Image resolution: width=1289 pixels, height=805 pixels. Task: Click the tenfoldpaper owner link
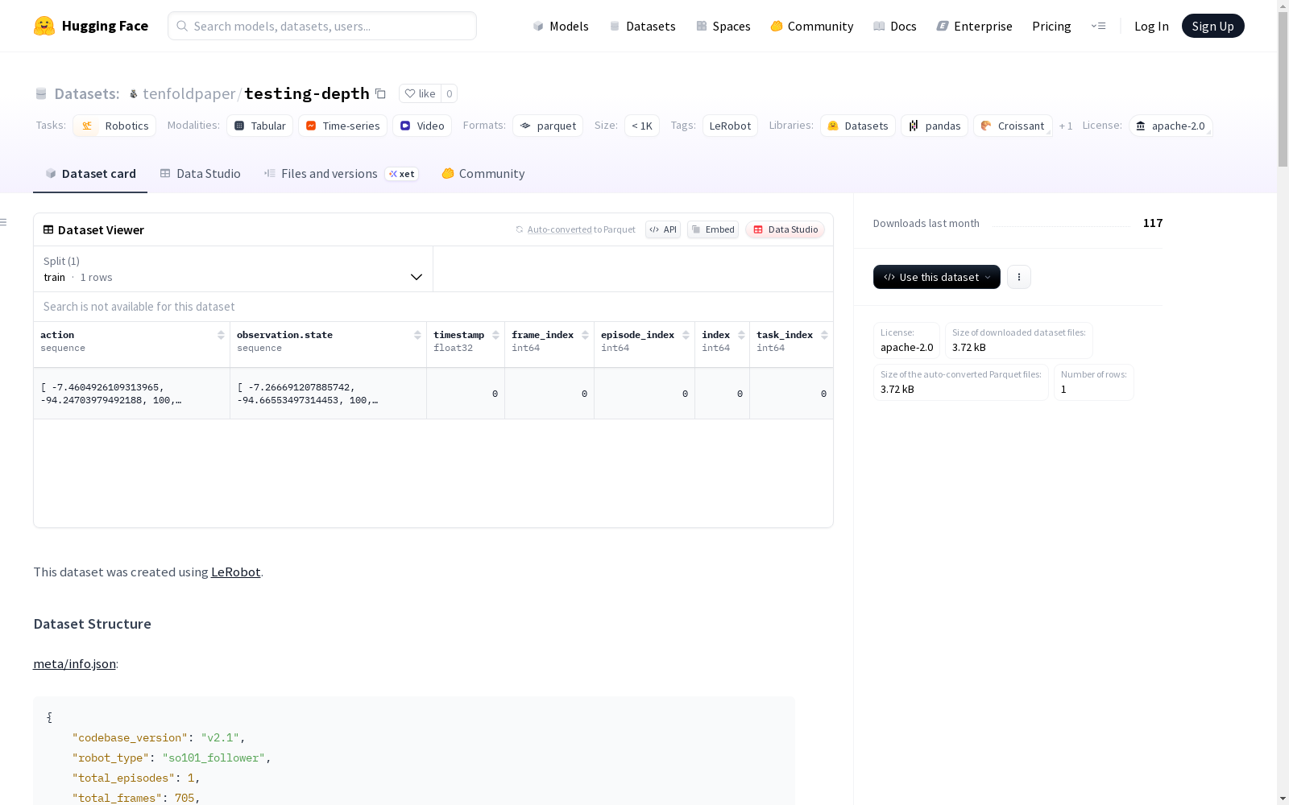coord(189,93)
